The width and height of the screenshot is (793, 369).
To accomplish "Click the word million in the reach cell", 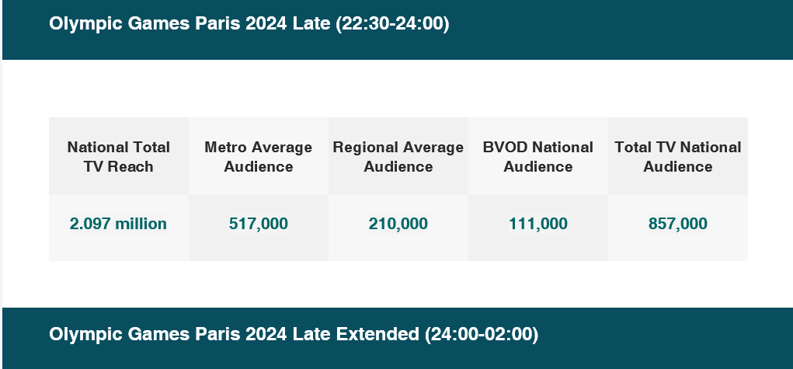I will pos(141,224).
